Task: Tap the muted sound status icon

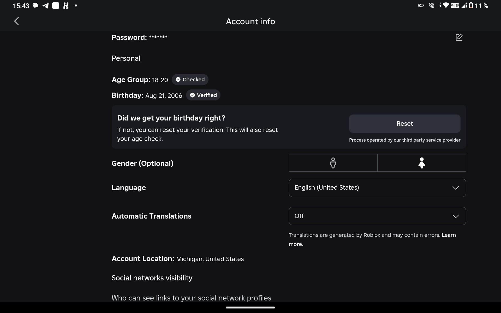Action: (x=432, y=5)
